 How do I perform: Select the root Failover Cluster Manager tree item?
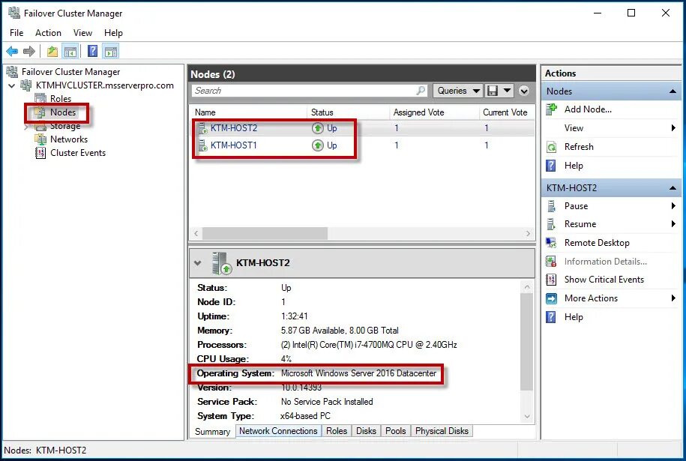tap(70, 72)
